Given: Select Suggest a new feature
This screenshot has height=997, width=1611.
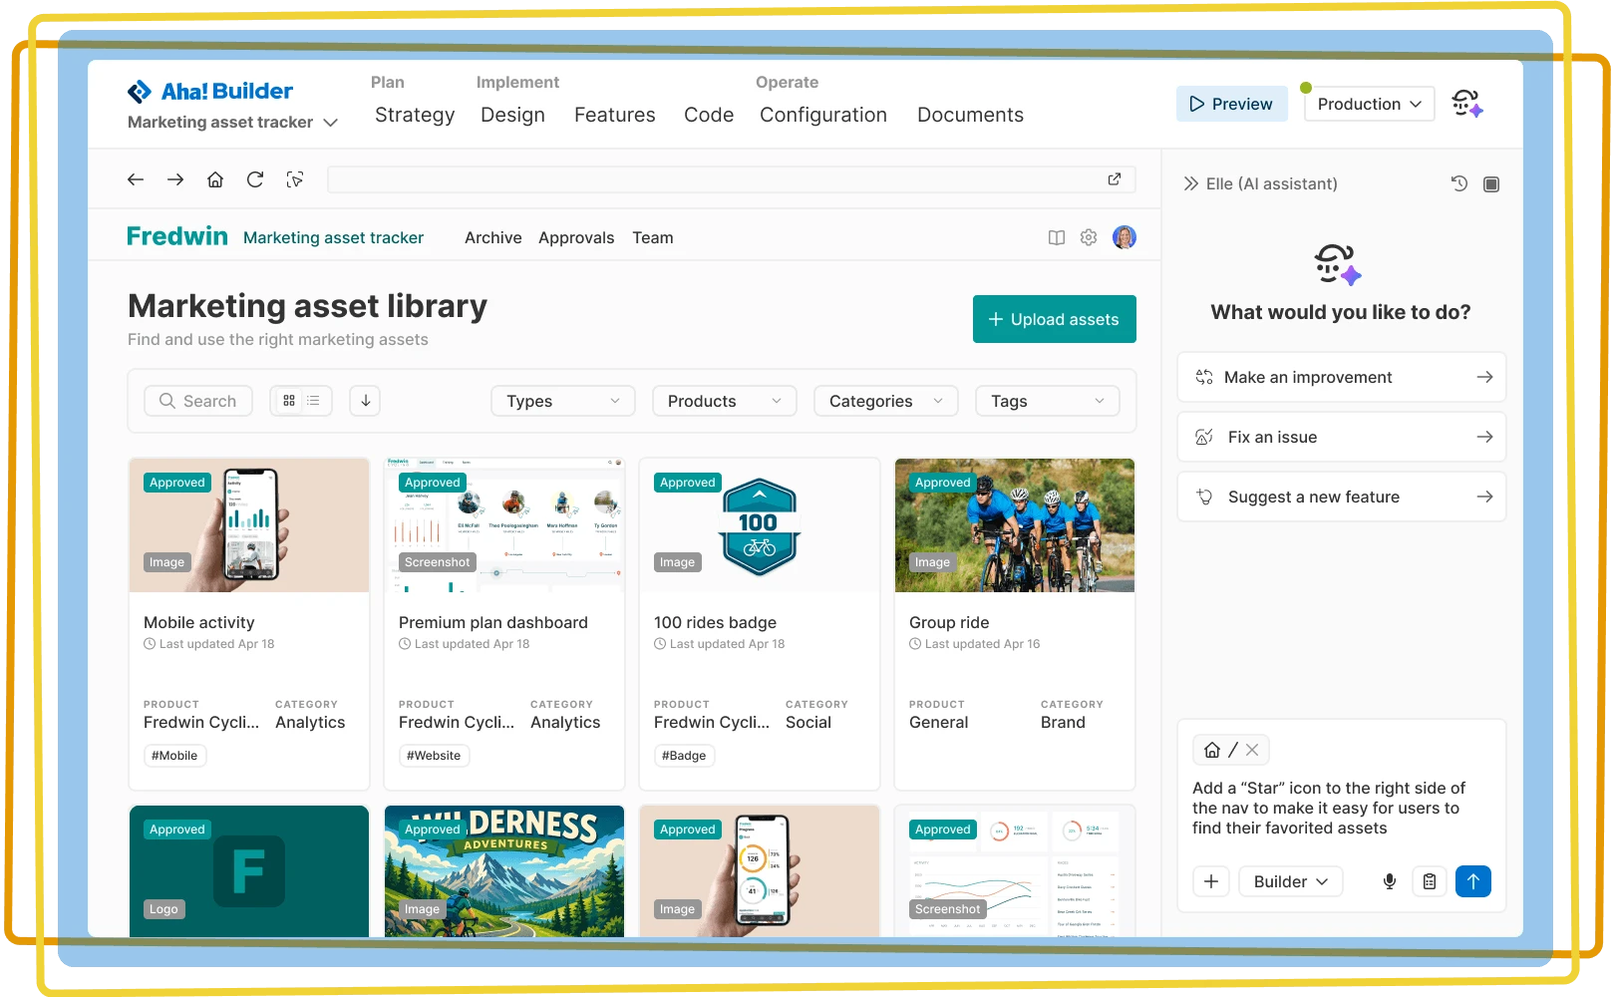Looking at the screenshot, I should [1341, 496].
